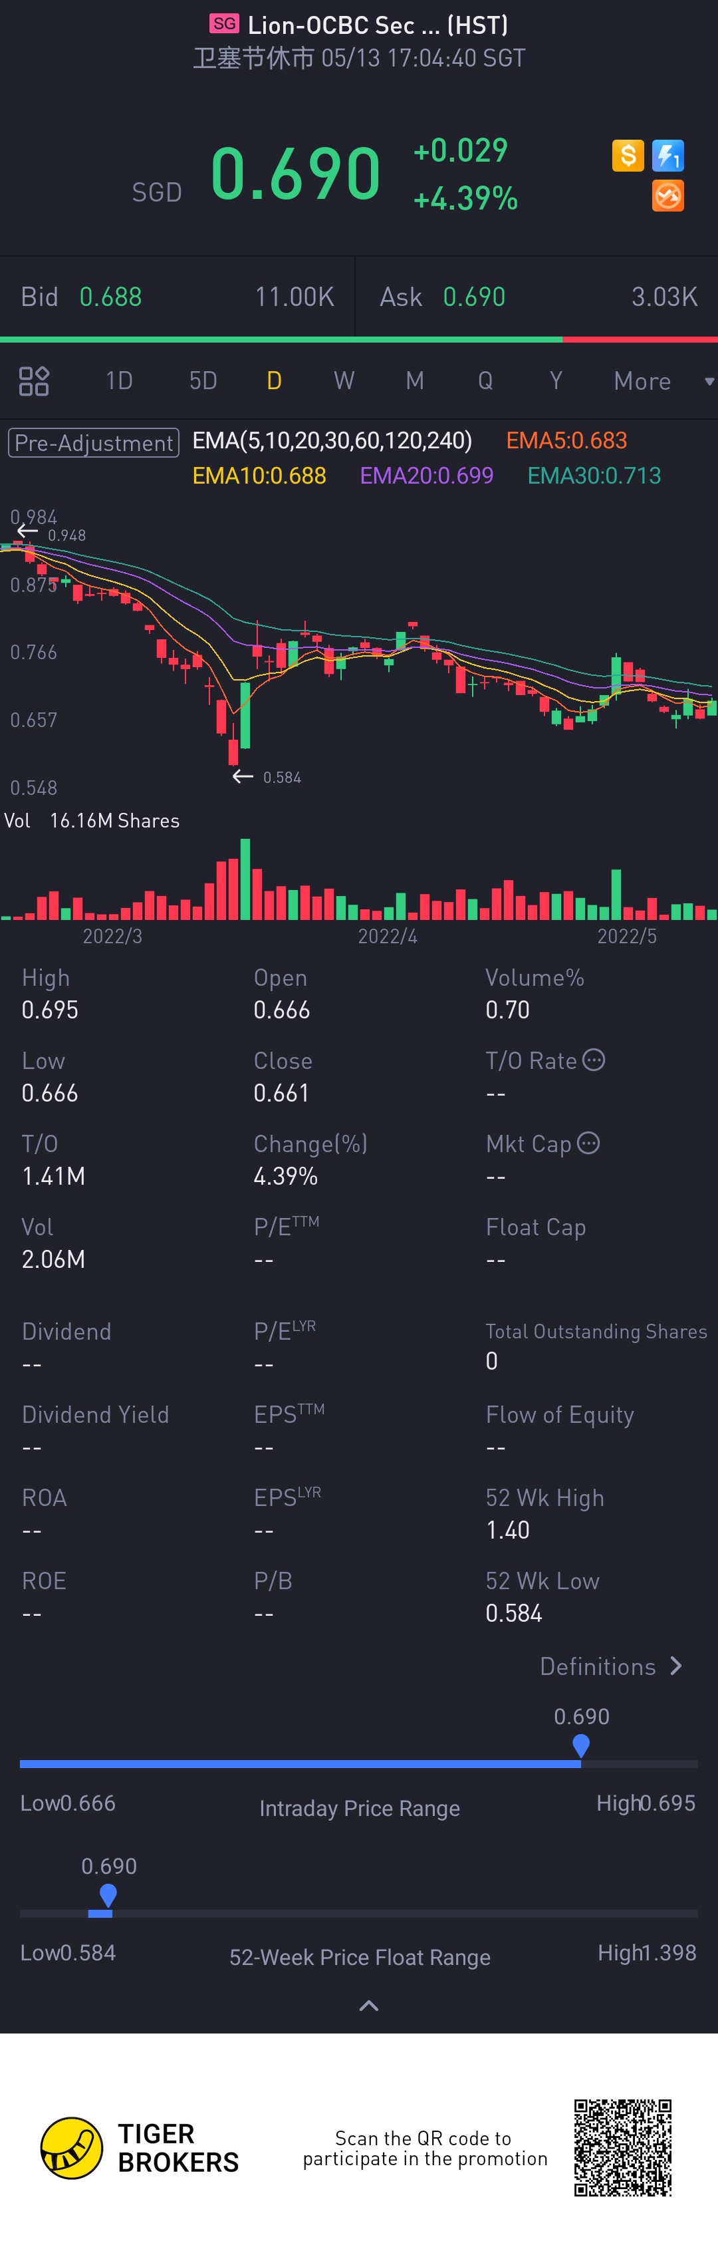Tap the yellow dollar sign icon
Viewport: 718px width, 2263px height.
click(628, 156)
